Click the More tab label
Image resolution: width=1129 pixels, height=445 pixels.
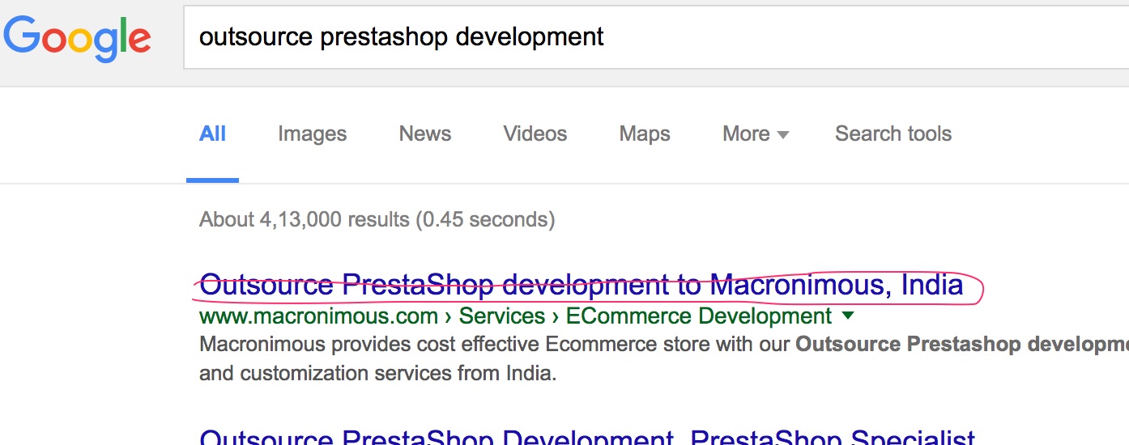[746, 134]
